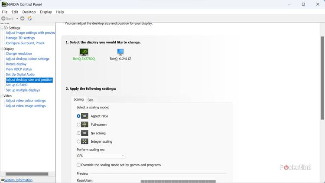
Task: Open the Desktop menu
Action: pyautogui.click(x=29, y=12)
